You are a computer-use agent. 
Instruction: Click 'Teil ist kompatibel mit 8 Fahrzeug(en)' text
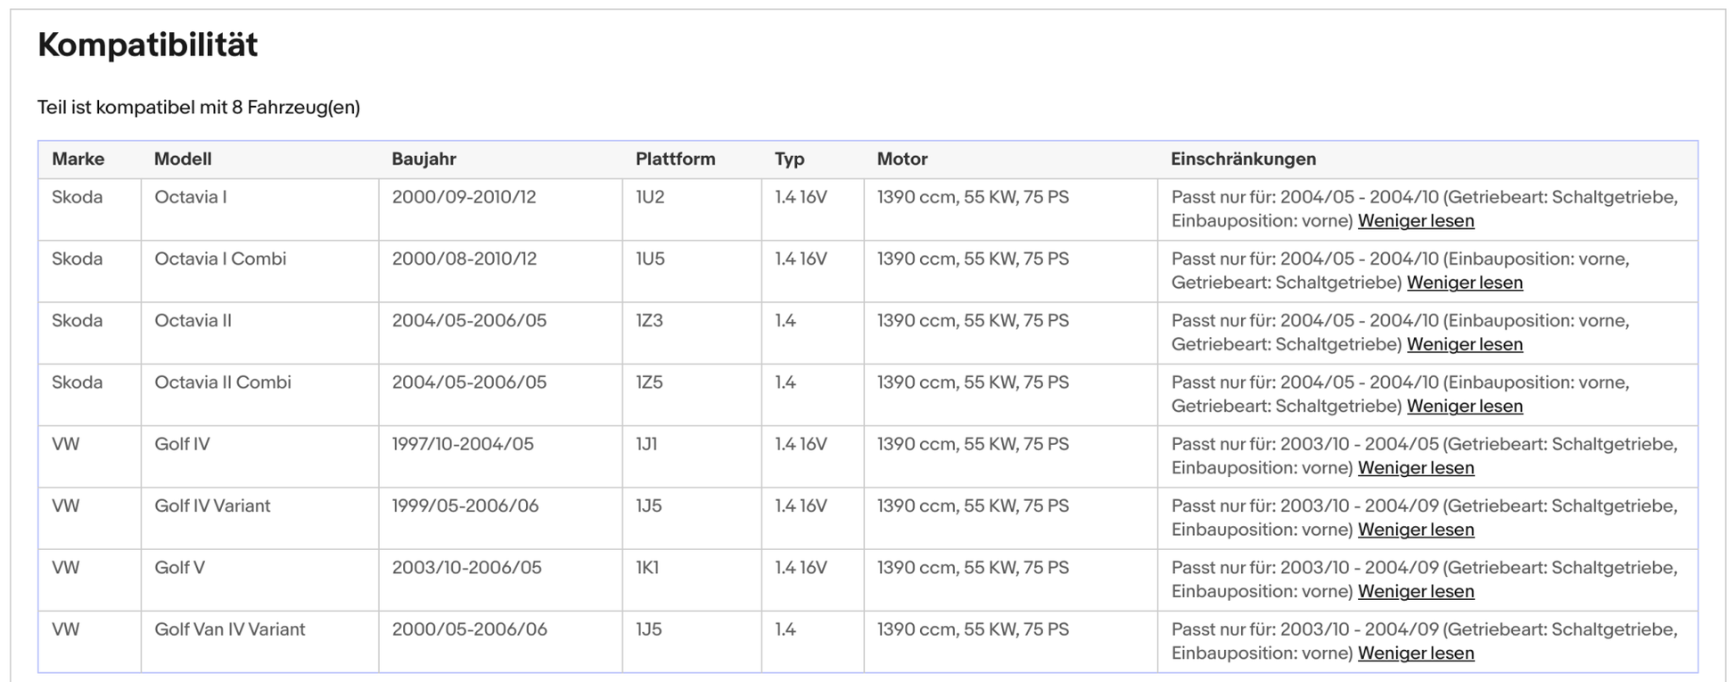click(x=199, y=108)
